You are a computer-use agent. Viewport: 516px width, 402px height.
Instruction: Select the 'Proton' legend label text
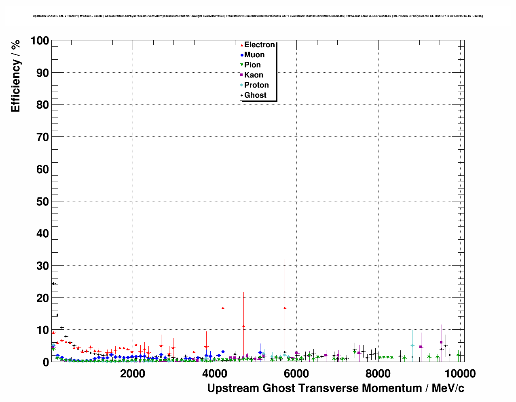point(256,85)
